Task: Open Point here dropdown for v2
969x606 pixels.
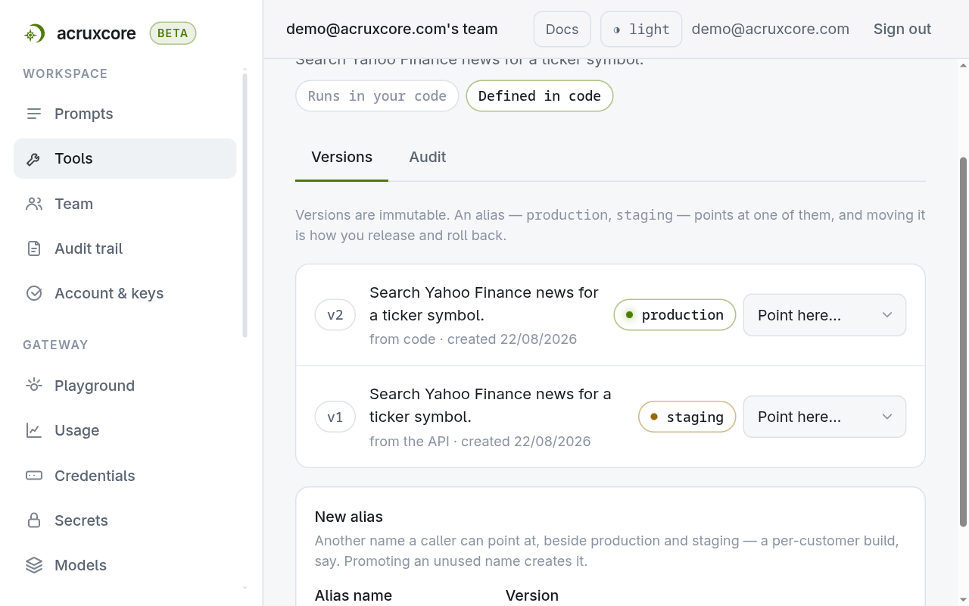Action: click(824, 315)
